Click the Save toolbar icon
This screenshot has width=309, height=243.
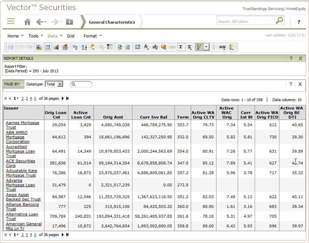(11, 47)
